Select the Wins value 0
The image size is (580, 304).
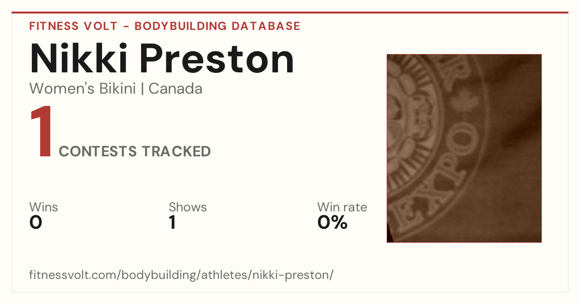pos(36,222)
